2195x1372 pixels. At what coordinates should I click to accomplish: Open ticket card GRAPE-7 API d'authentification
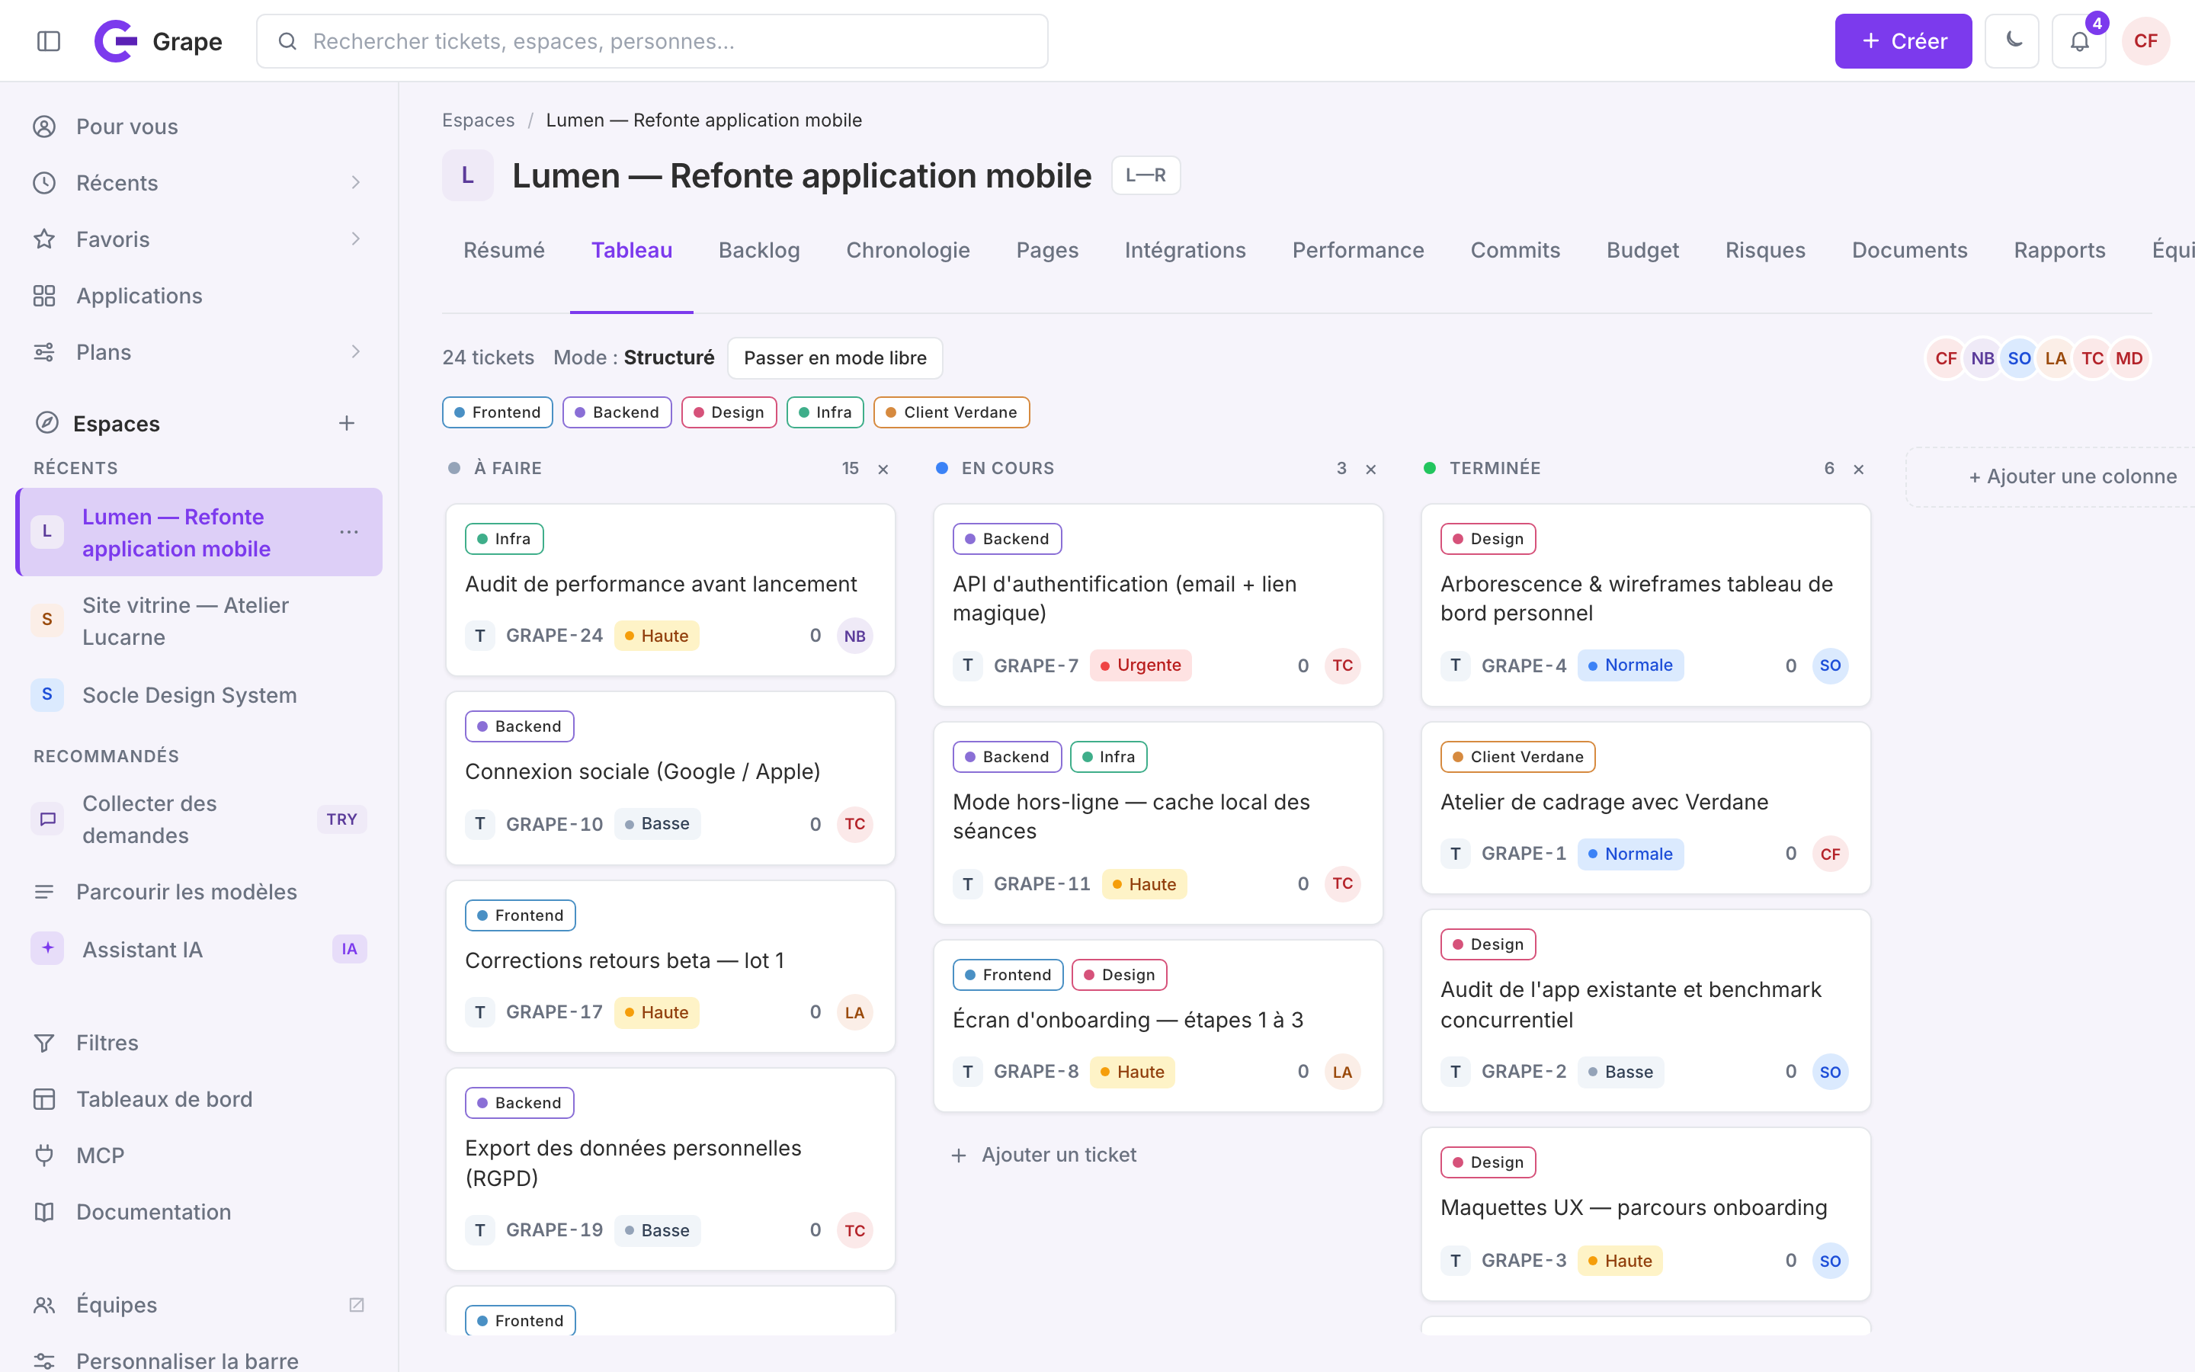coord(1158,604)
